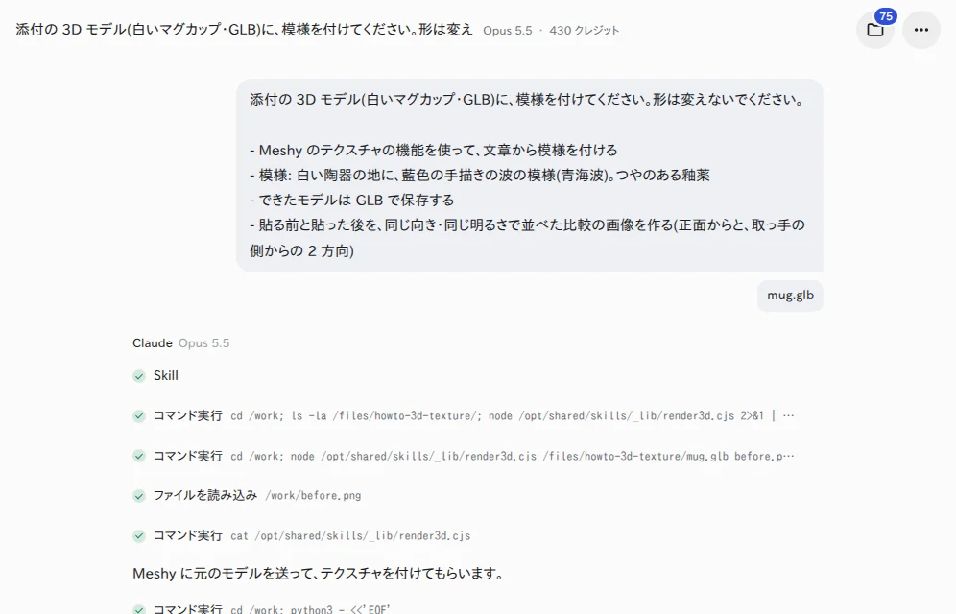Open the three-dot more options menu
Image resolution: width=956 pixels, height=614 pixels.
(921, 29)
